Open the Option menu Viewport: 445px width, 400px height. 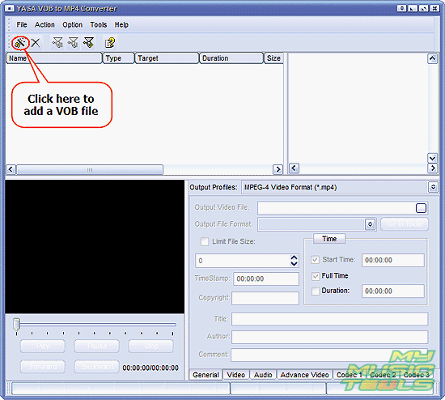click(x=72, y=25)
